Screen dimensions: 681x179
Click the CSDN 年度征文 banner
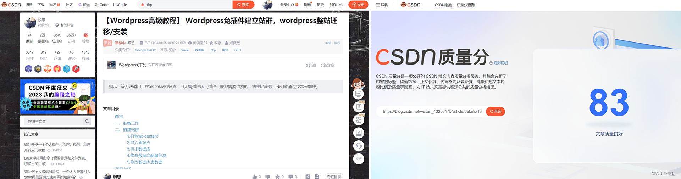[57, 96]
